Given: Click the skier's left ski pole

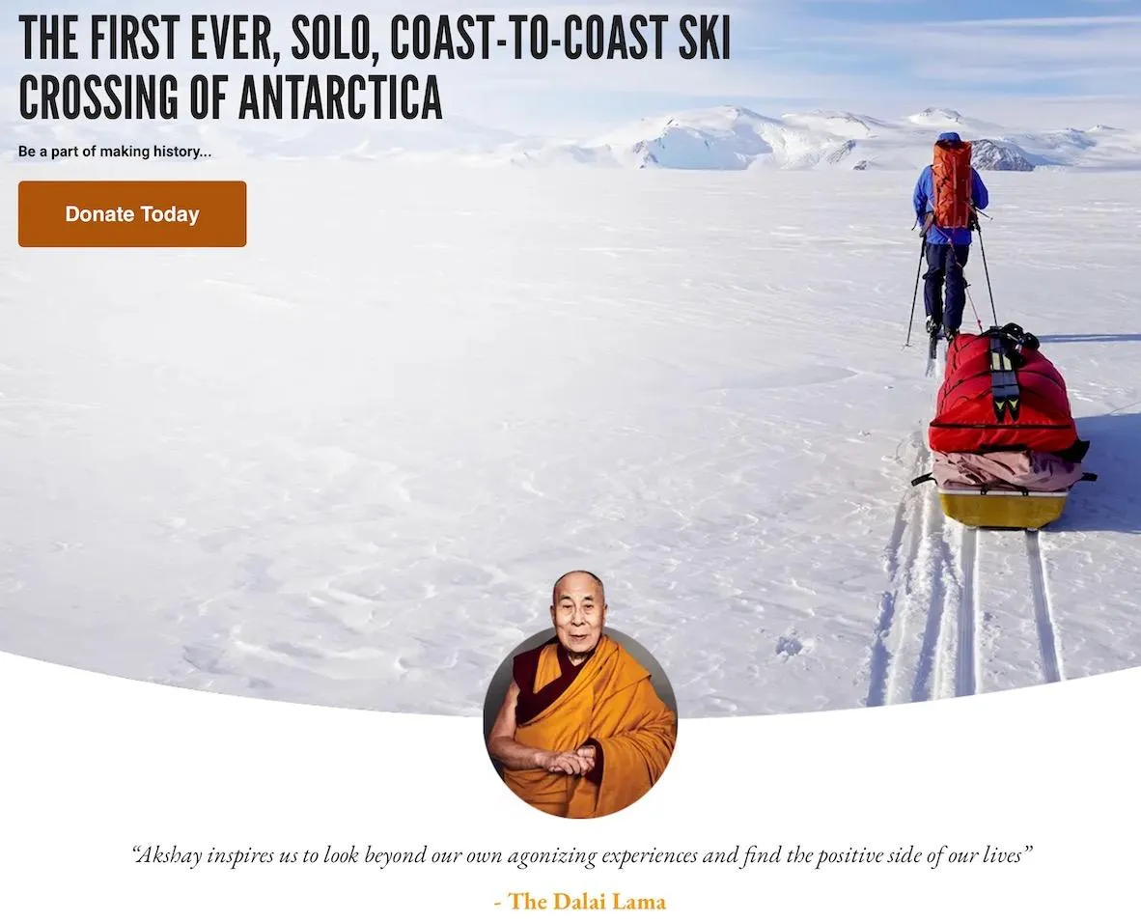Looking at the screenshot, I should click(915, 296).
